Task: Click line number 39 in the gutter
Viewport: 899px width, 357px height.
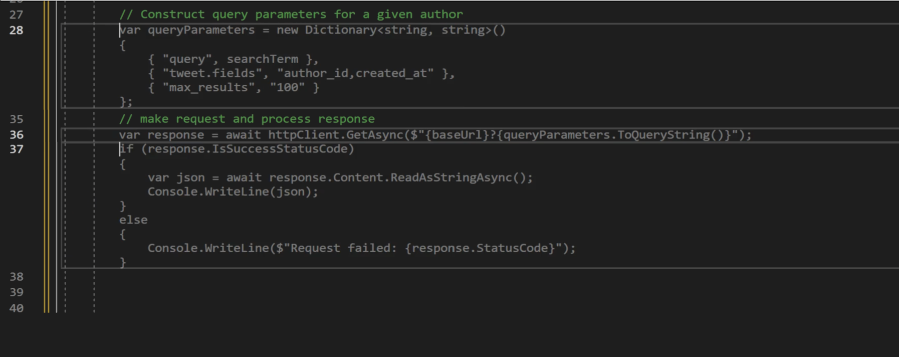Action: point(17,292)
